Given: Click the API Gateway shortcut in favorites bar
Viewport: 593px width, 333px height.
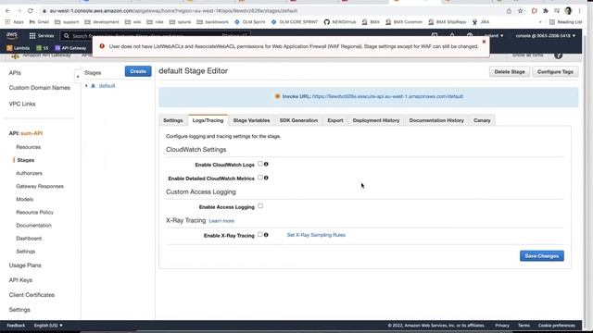Looking at the screenshot, I should [x=70, y=48].
